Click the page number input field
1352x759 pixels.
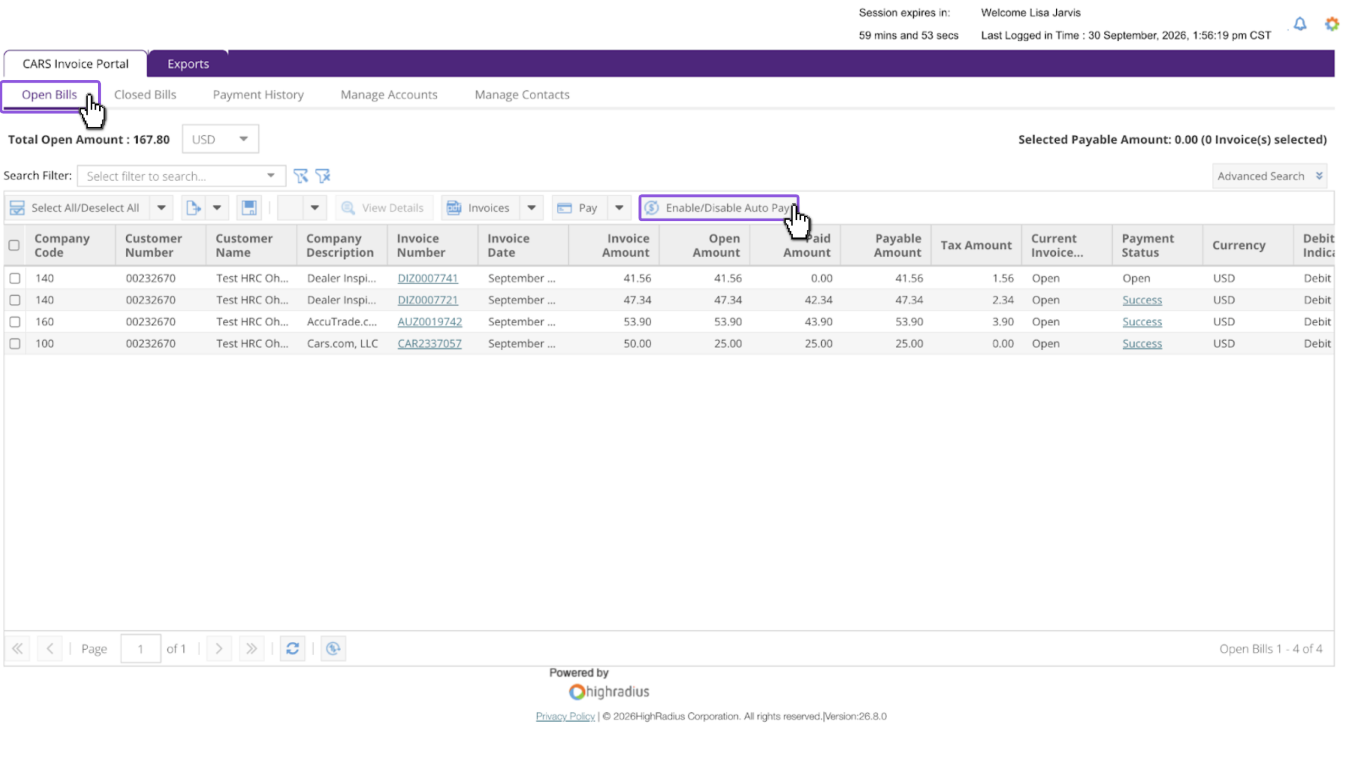140,648
